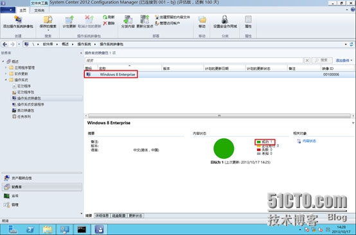
Task: Open the blue application menu button
Action: pos(8,10)
